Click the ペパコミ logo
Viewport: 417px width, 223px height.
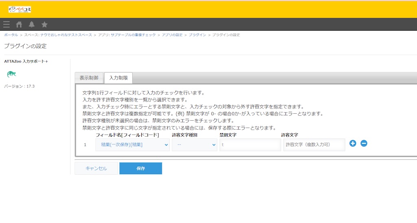click(x=20, y=9)
